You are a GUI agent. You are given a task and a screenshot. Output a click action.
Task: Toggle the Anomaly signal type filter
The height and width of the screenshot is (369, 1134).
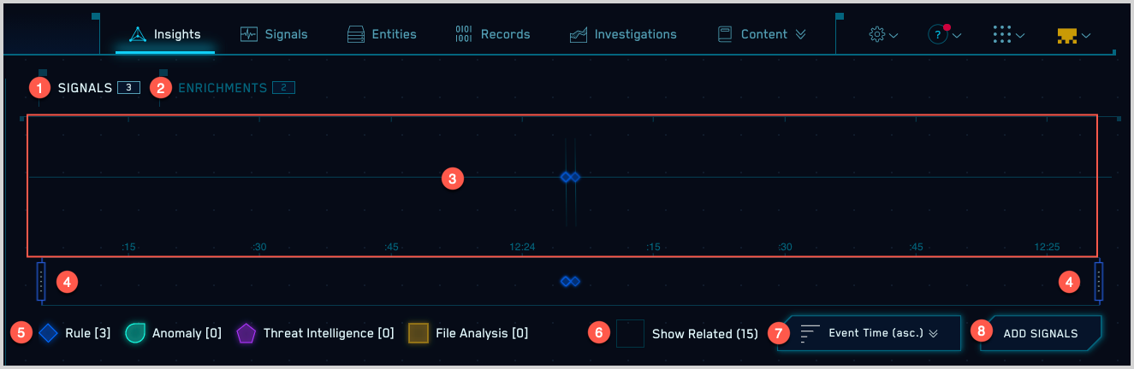[136, 333]
